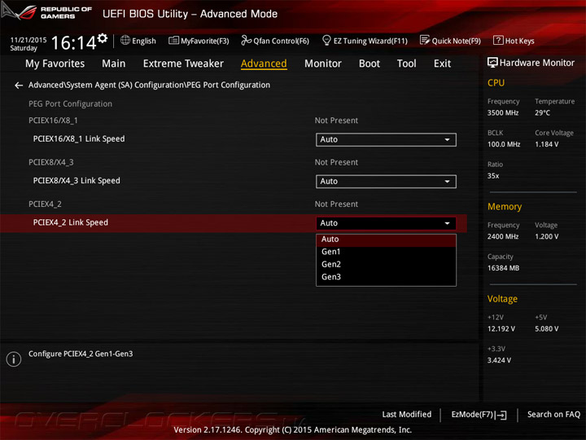Click the breadcrumb path text

coord(149,85)
